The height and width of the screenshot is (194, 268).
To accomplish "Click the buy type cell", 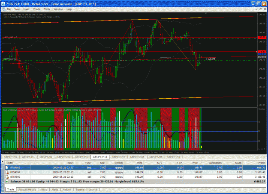I will (89, 168).
